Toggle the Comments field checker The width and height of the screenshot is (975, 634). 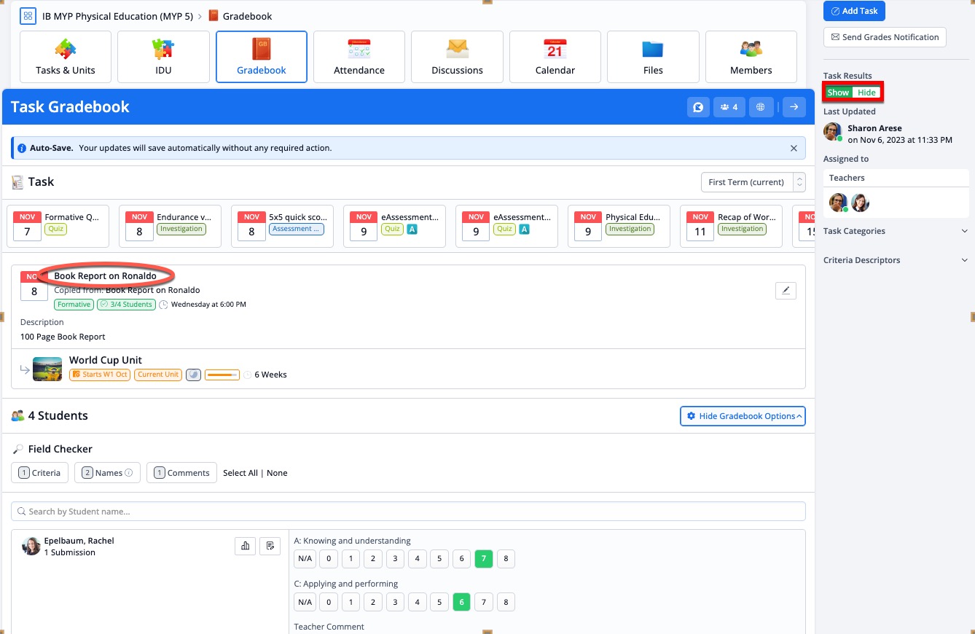181,473
